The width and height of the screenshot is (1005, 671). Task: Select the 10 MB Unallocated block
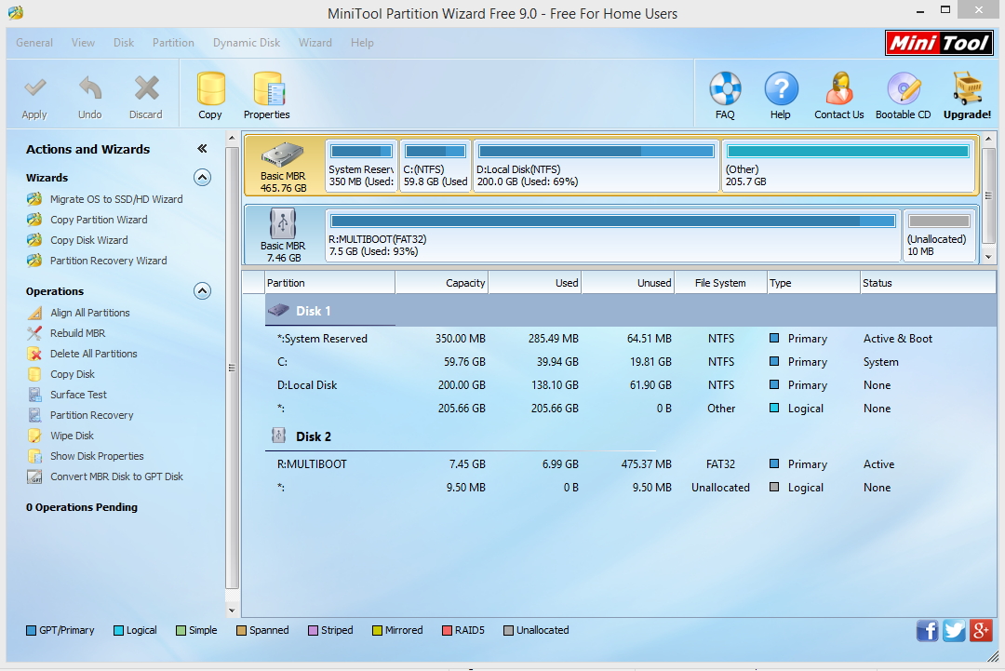pyautogui.click(x=939, y=235)
